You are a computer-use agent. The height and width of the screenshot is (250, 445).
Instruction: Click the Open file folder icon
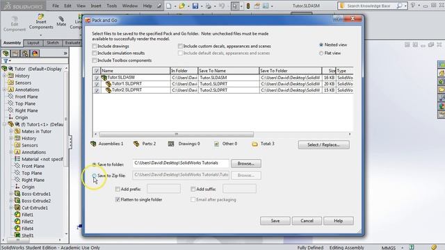182,6
